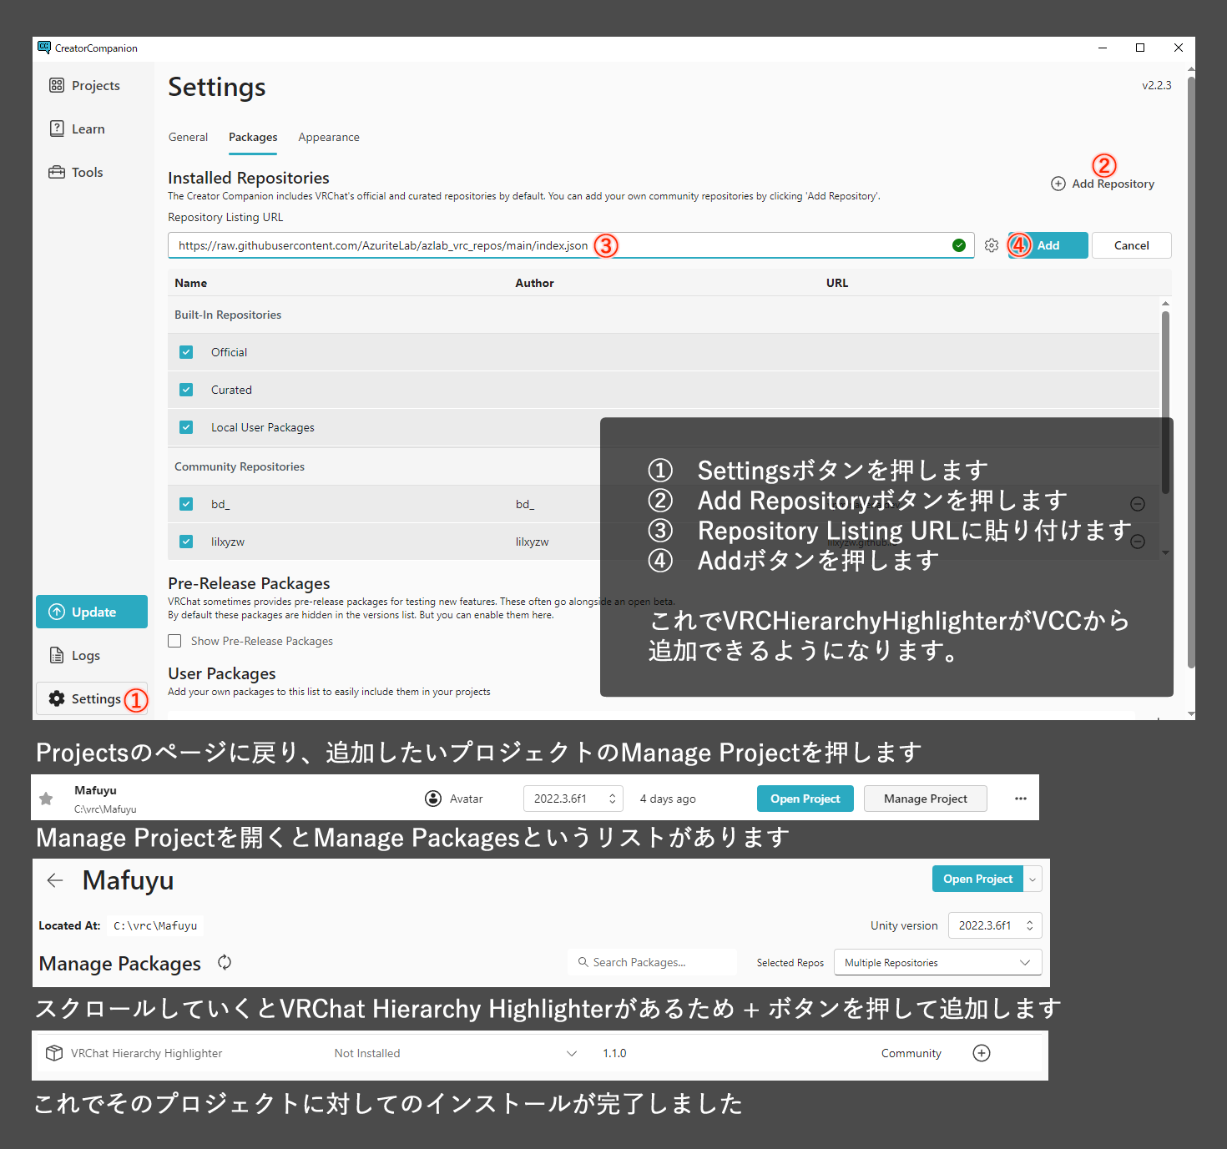Image resolution: width=1227 pixels, height=1149 pixels.
Task: Click the Manage Project button
Action: (x=926, y=799)
